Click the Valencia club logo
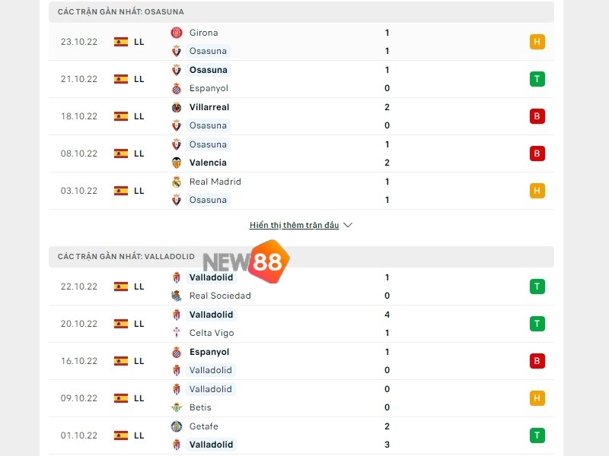The height and width of the screenshot is (456, 609). click(176, 162)
